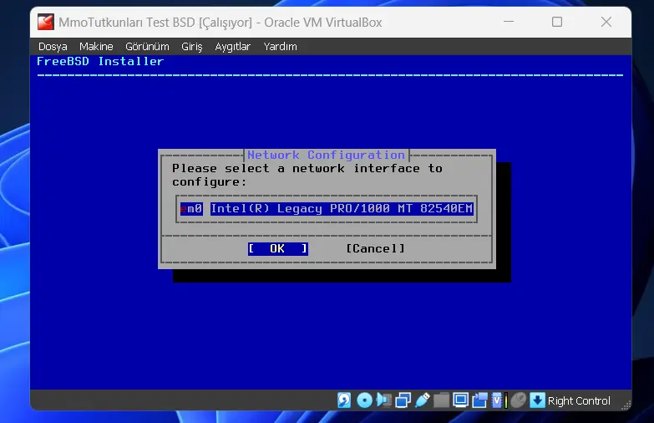Click the window resize grip corner
The width and height of the screenshot is (654, 423).
(x=626, y=405)
